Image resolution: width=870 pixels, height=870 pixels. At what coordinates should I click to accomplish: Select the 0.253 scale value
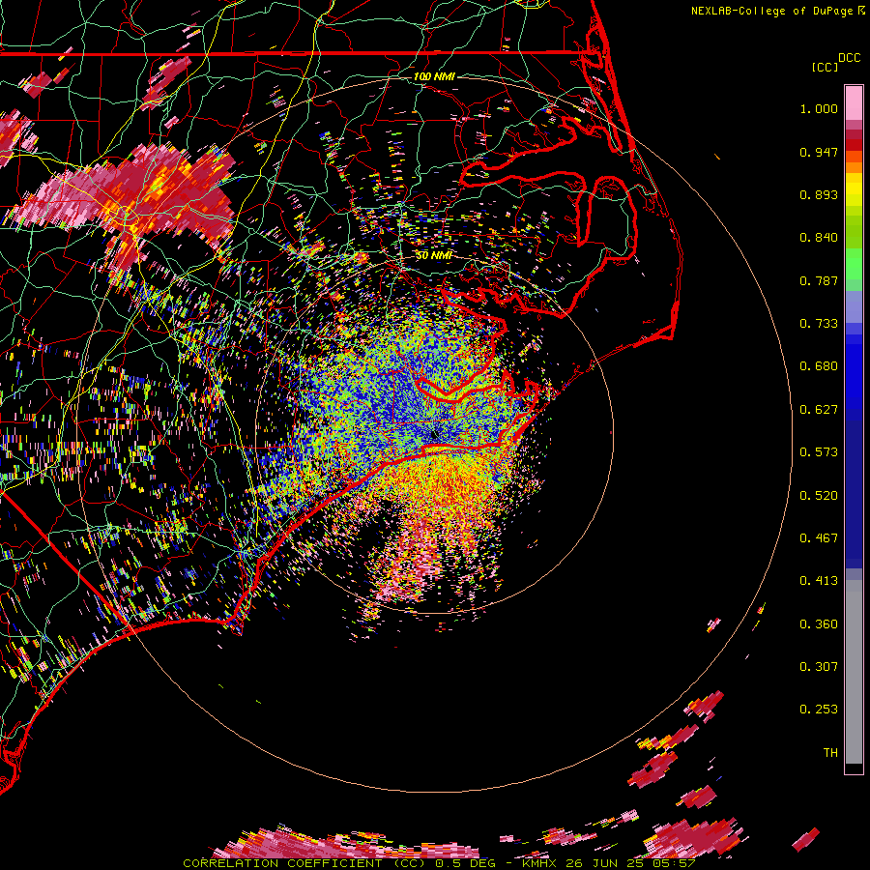(819, 710)
